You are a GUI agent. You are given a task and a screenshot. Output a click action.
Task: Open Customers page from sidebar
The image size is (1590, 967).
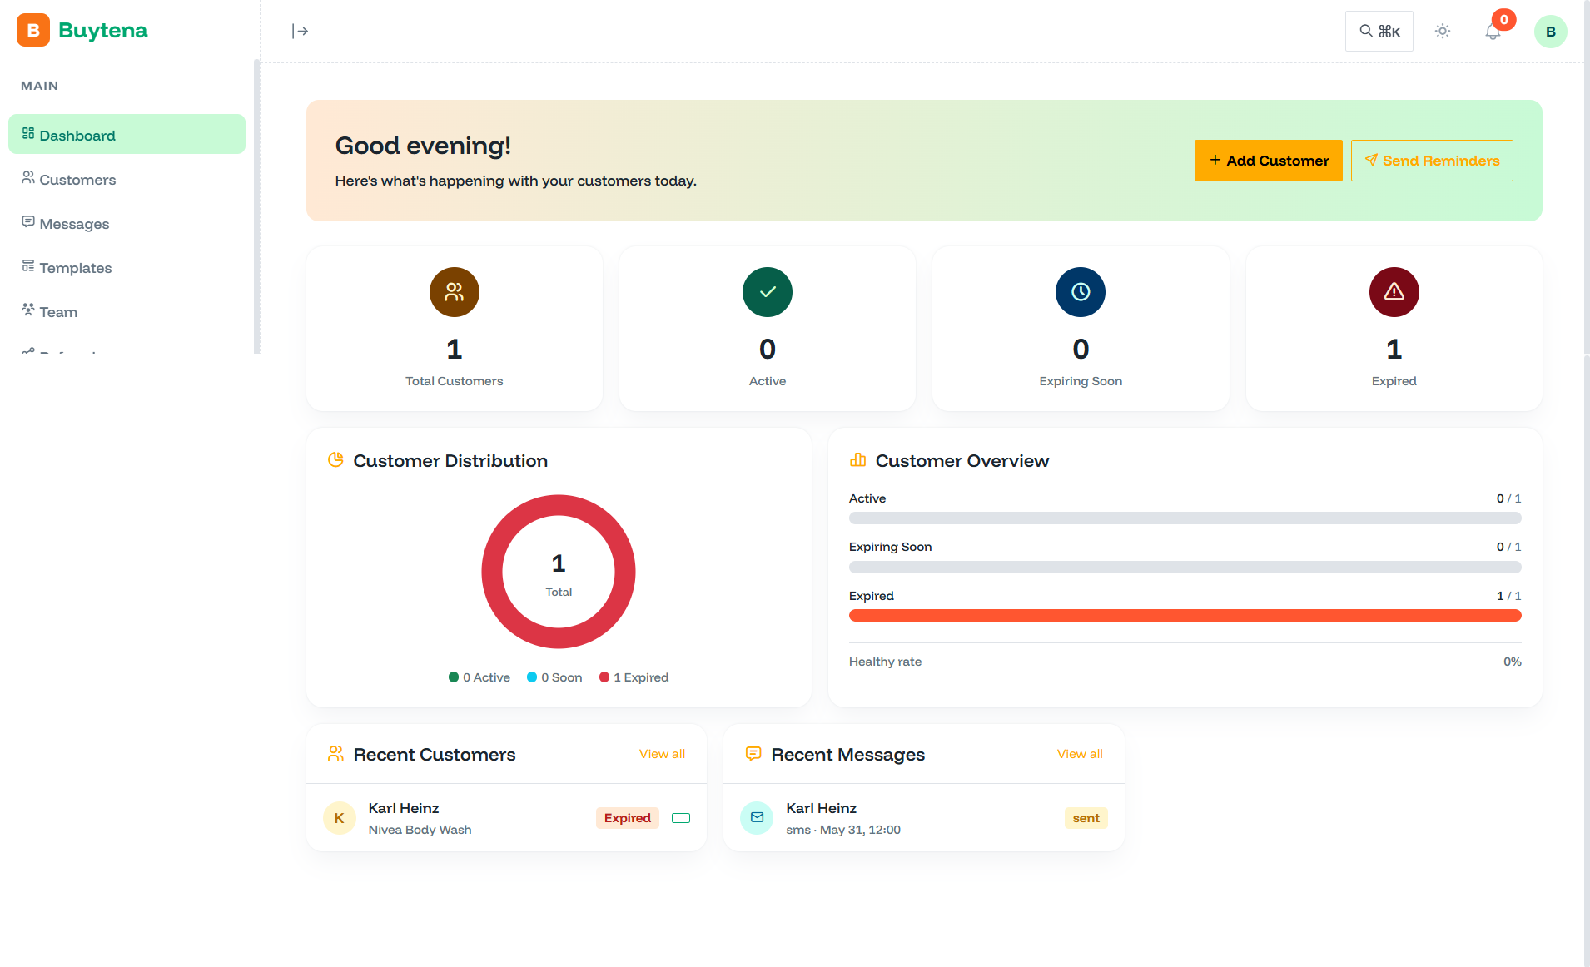[x=127, y=179]
